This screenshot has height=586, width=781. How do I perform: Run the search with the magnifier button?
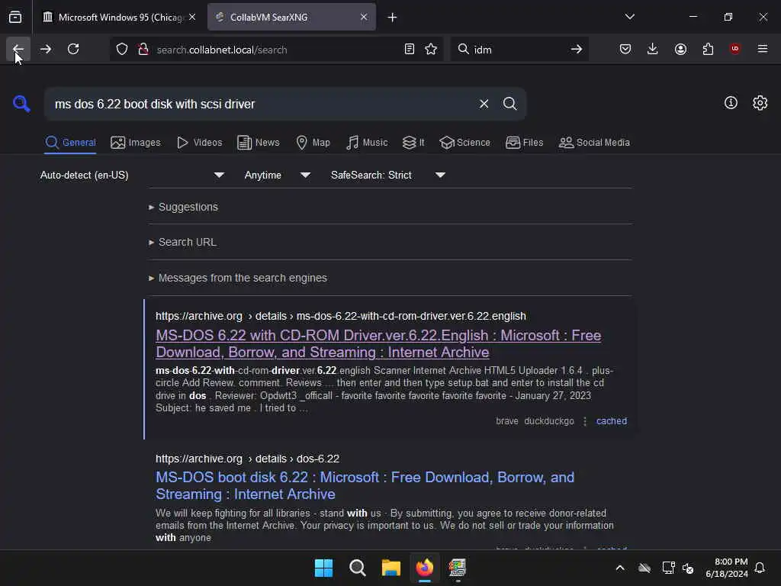509,104
